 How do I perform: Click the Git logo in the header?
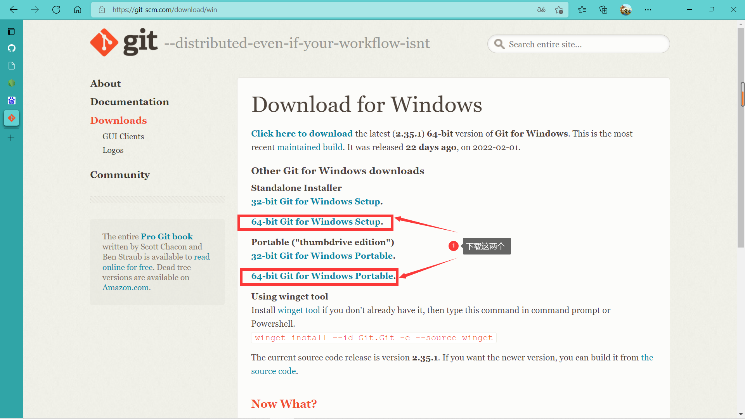[124, 42]
